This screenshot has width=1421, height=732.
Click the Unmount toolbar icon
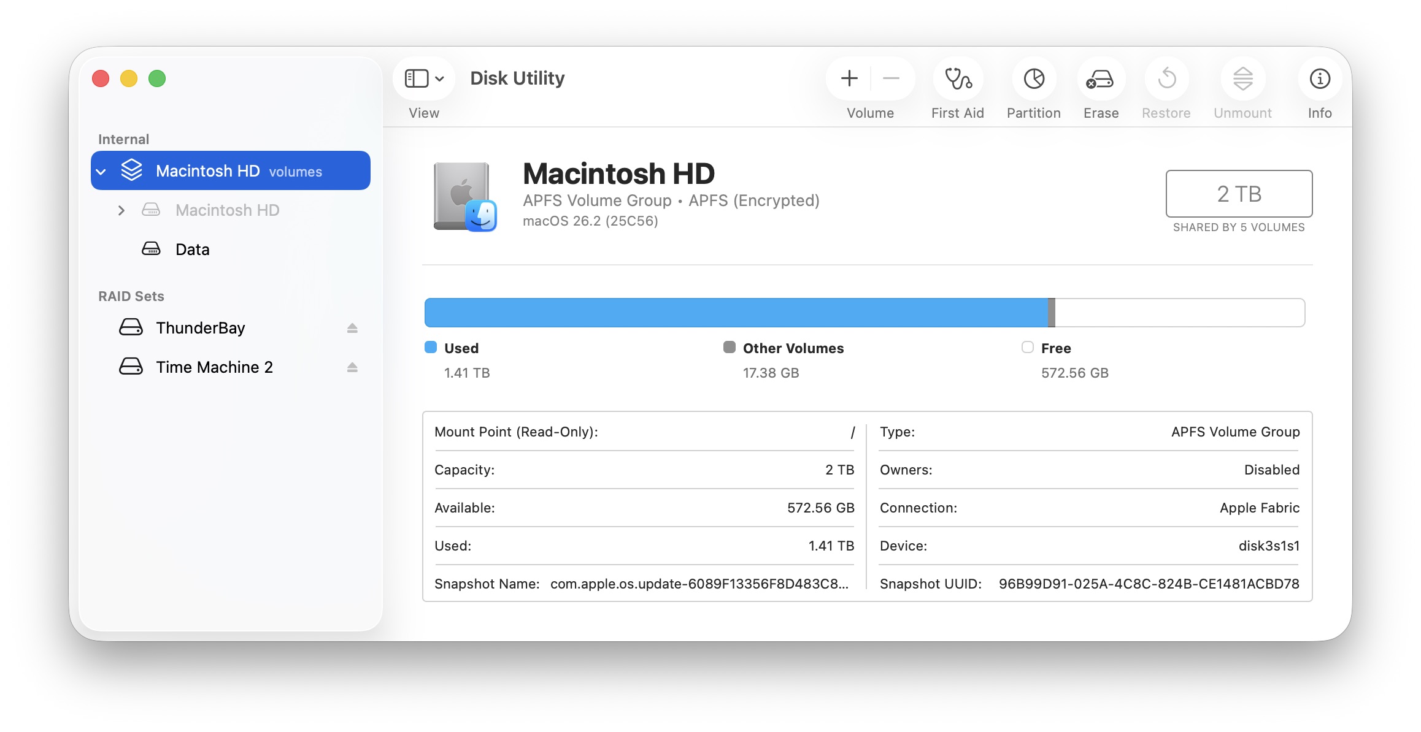[1242, 78]
